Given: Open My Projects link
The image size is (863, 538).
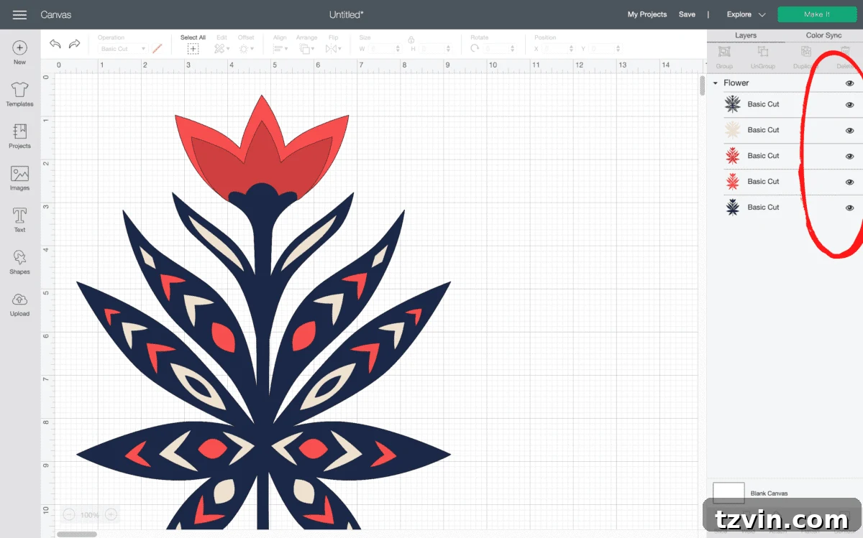Looking at the screenshot, I should click(647, 14).
